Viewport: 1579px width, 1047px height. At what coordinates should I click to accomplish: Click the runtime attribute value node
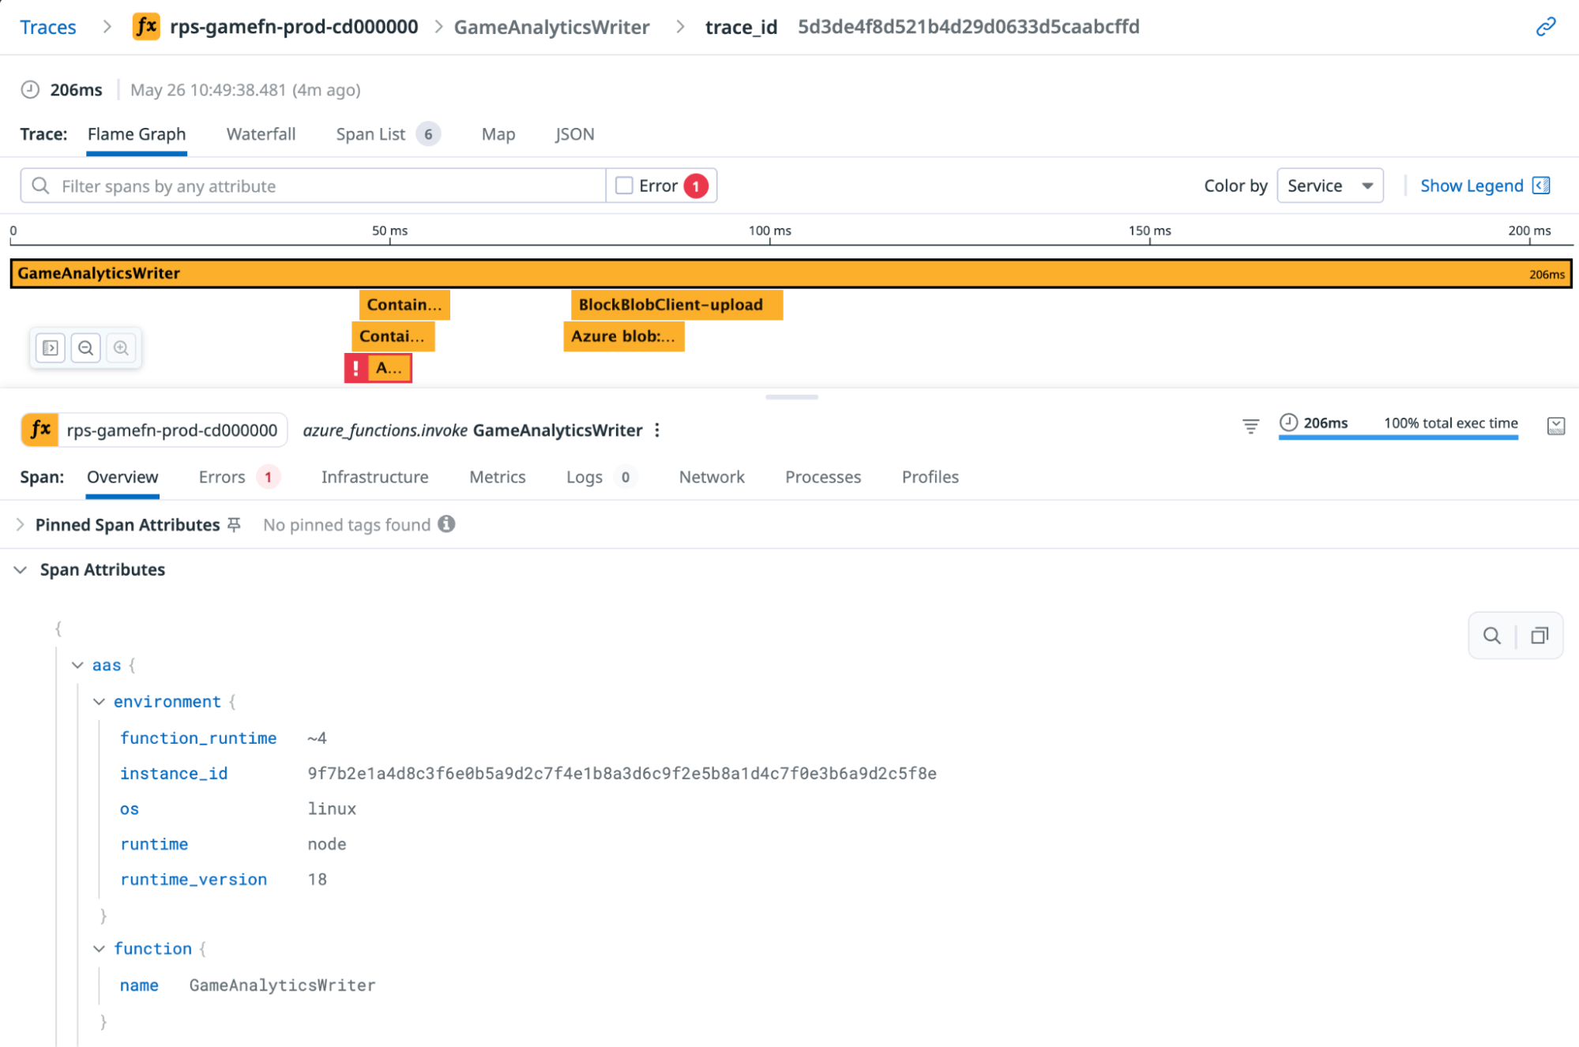click(327, 844)
